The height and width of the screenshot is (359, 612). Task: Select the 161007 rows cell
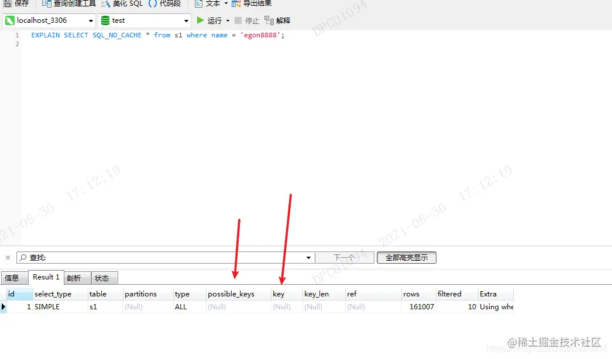coord(419,307)
